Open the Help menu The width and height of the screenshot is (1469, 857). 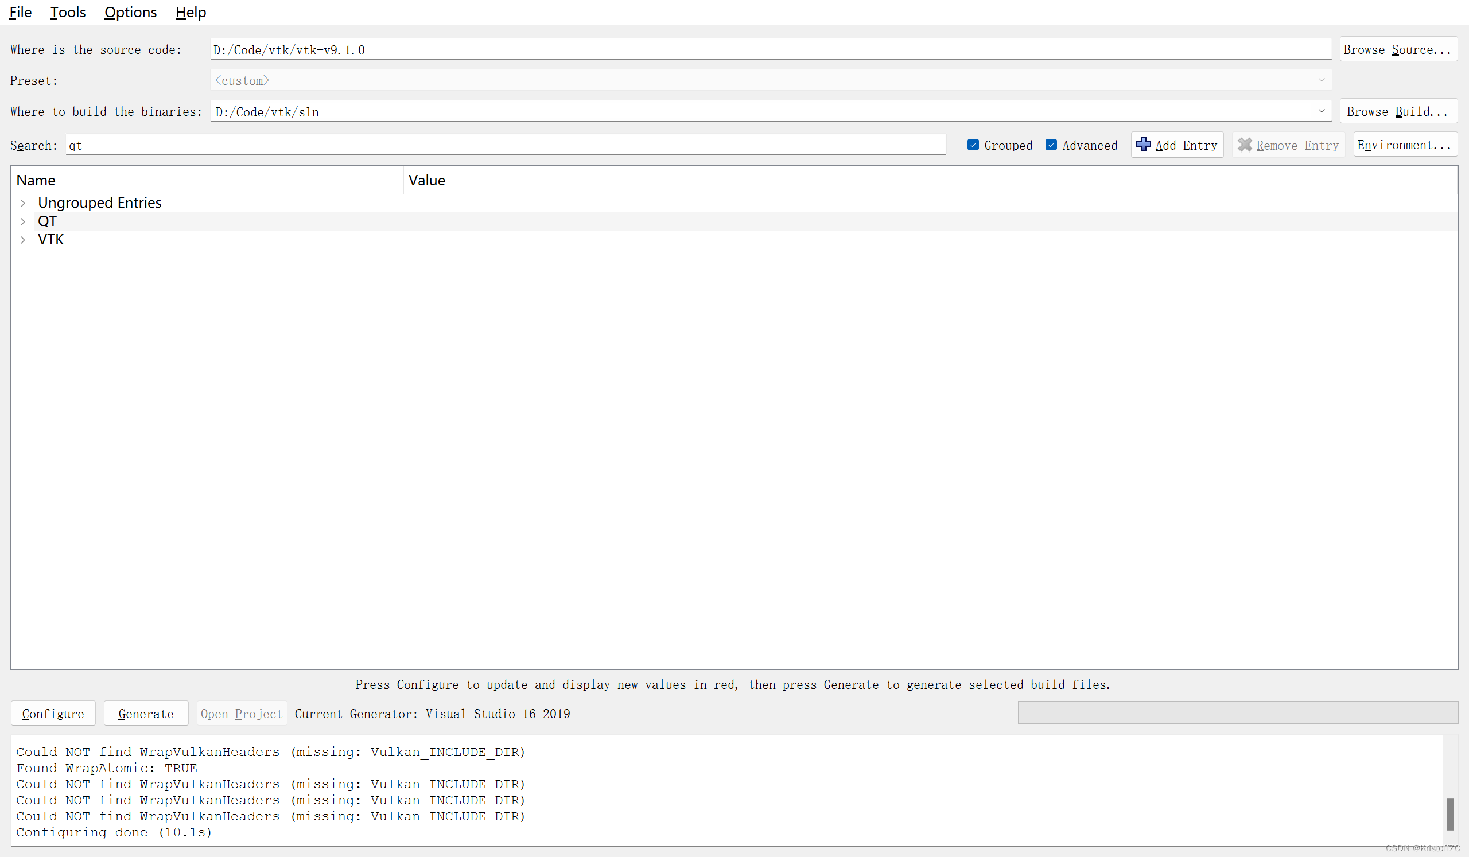[x=191, y=12]
